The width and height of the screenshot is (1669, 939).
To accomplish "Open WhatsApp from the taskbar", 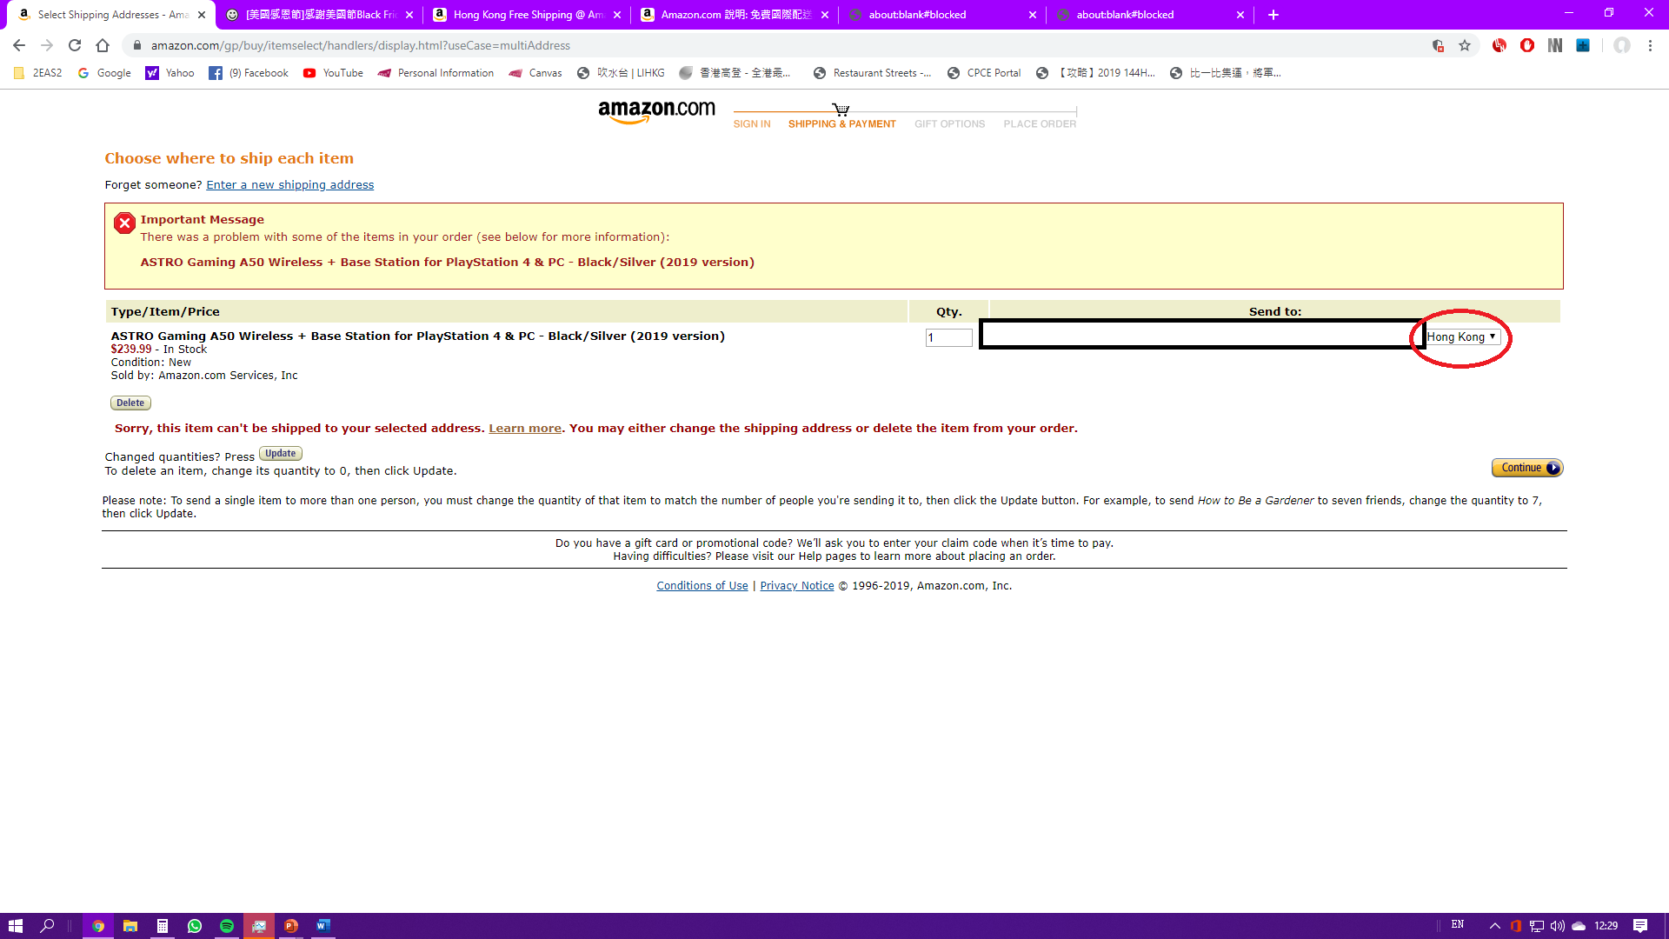I will click(195, 926).
